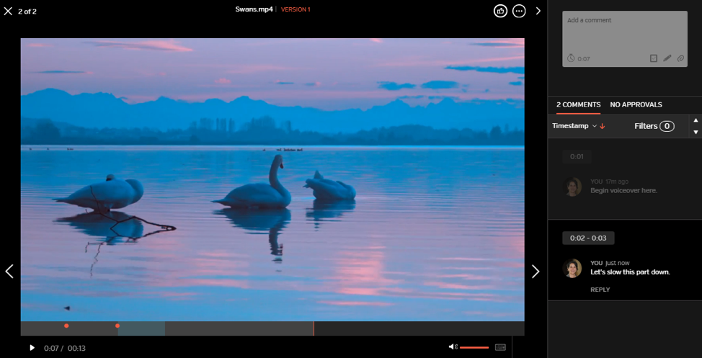This screenshot has height=358, width=702.
Task: Open the Timestamp sort dropdown
Action: 574,126
